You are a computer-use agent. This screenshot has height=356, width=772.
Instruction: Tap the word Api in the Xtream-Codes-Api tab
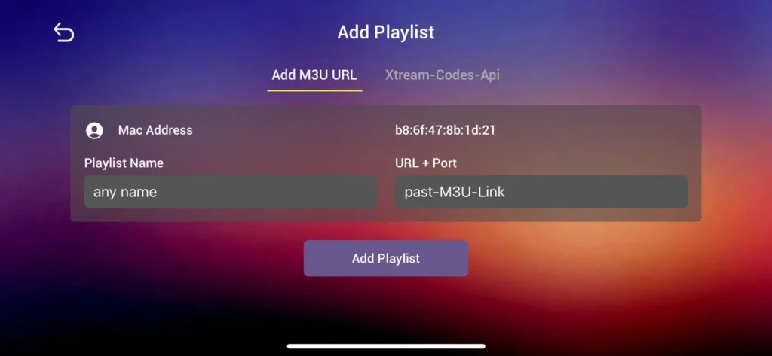(x=489, y=75)
